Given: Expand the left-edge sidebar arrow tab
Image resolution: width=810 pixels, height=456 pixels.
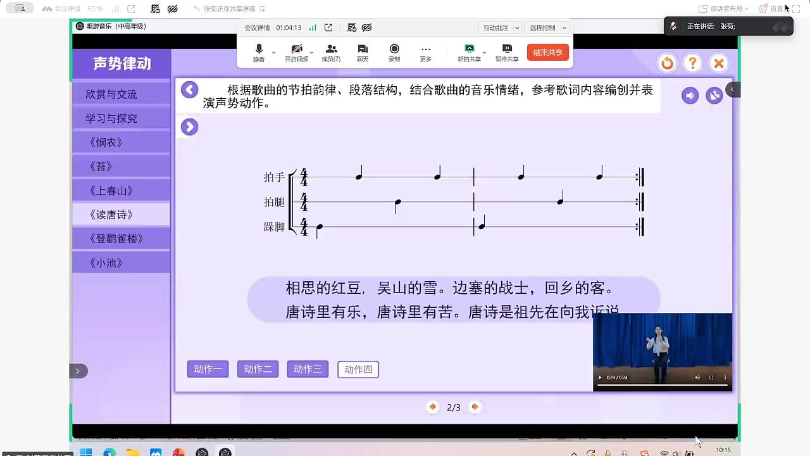Looking at the screenshot, I should point(78,371).
